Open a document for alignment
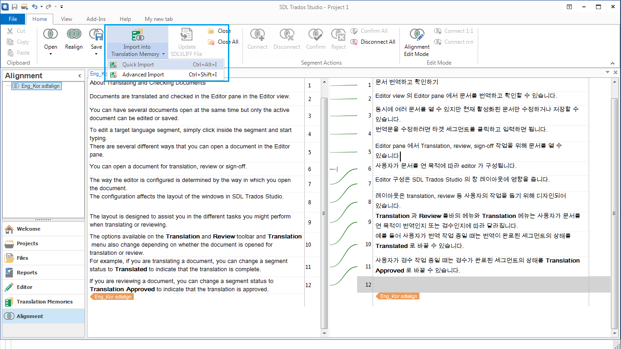Image resolution: width=621 pixels, height=349 pixels. [50, 34]
